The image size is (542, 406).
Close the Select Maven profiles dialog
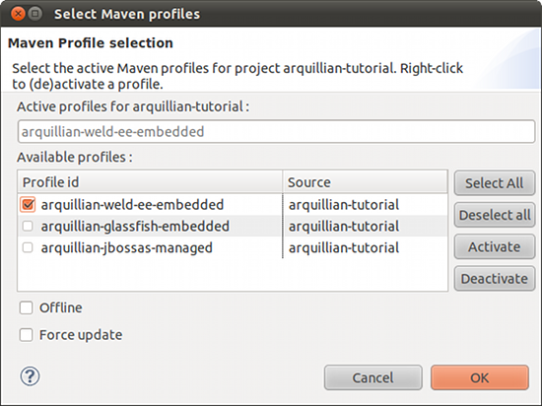[18, 14]
